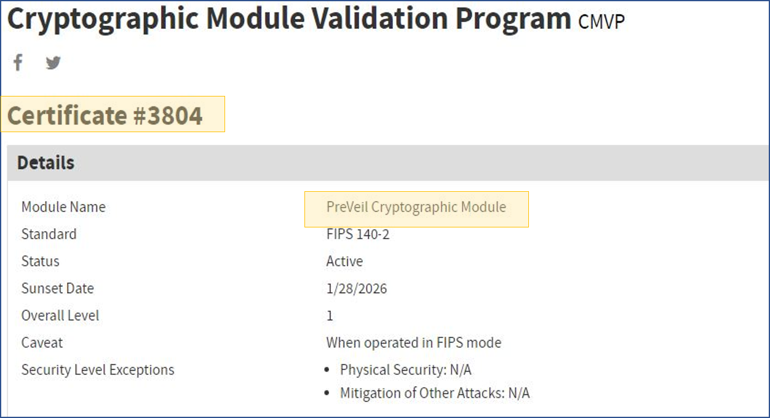Viewport: 770px width, 418px height.
Task: Click the Security Level Exceptions label
Action: click(x=98, y=369)
